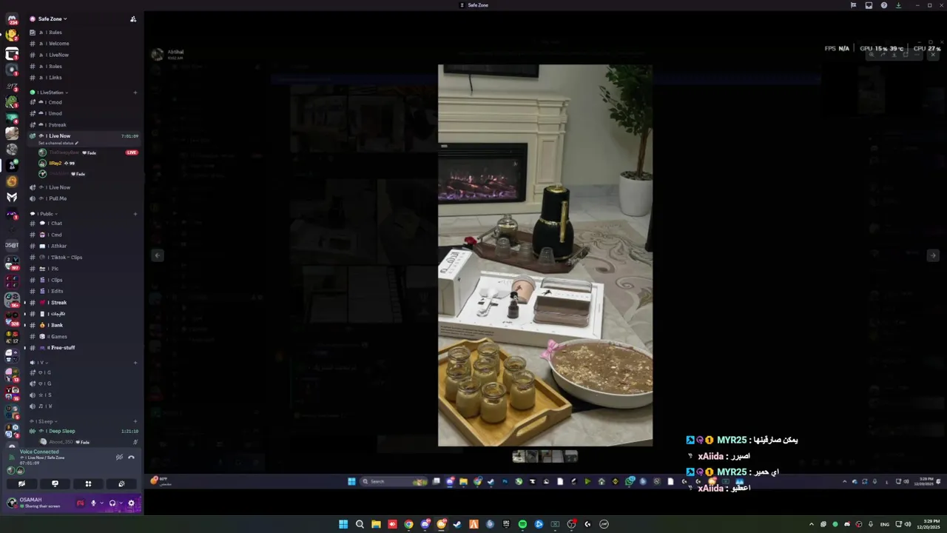Open the activities launcher button

click(88, 483)
